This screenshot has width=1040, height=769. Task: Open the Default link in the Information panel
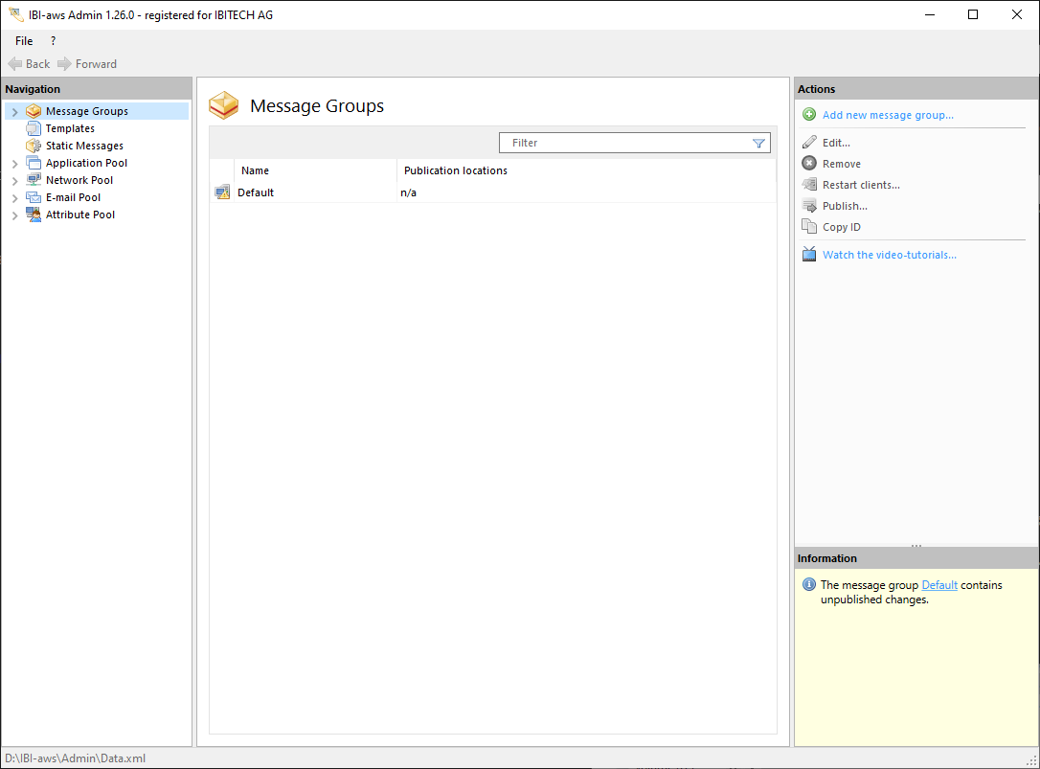coord(938,585)
